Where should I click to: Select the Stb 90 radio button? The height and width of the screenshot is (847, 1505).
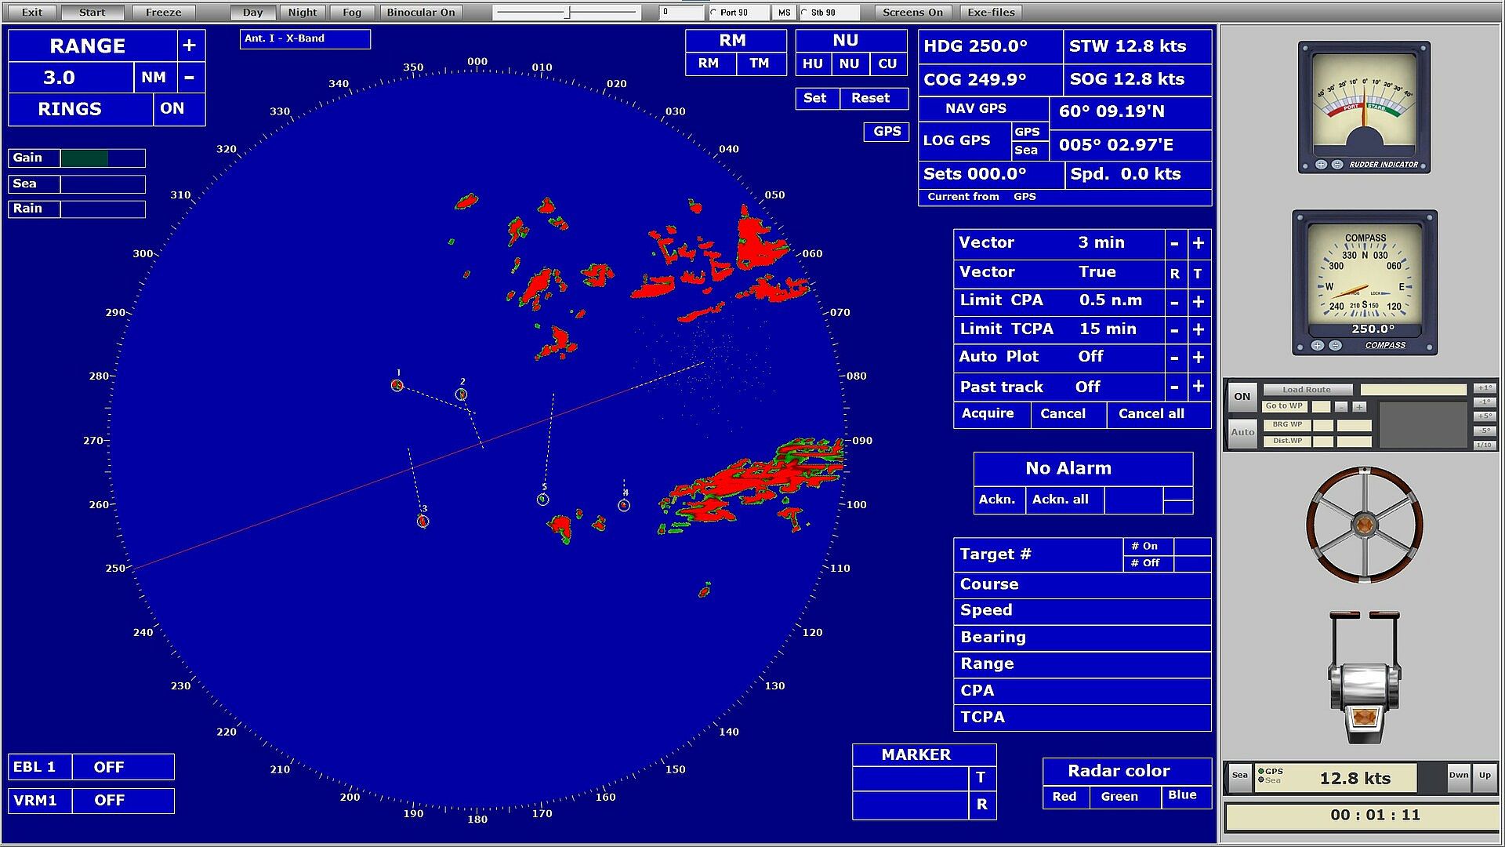pos(804,13)
